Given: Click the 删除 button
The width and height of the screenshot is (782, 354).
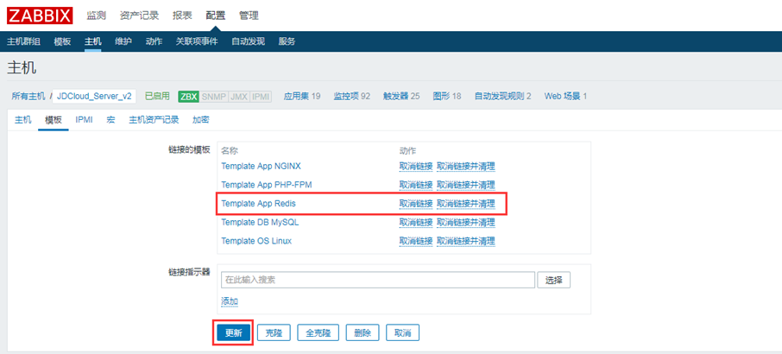Looking at the screenshot, I should coord(363,332).
